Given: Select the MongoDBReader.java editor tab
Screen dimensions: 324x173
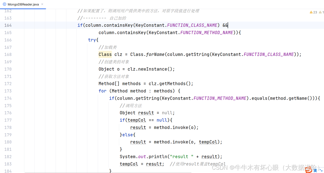Looking at the screenshot, I should point(23,4).
